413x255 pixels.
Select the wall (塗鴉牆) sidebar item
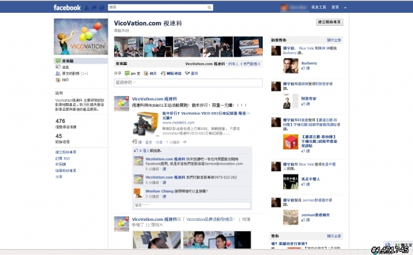(x=81, y=61)
